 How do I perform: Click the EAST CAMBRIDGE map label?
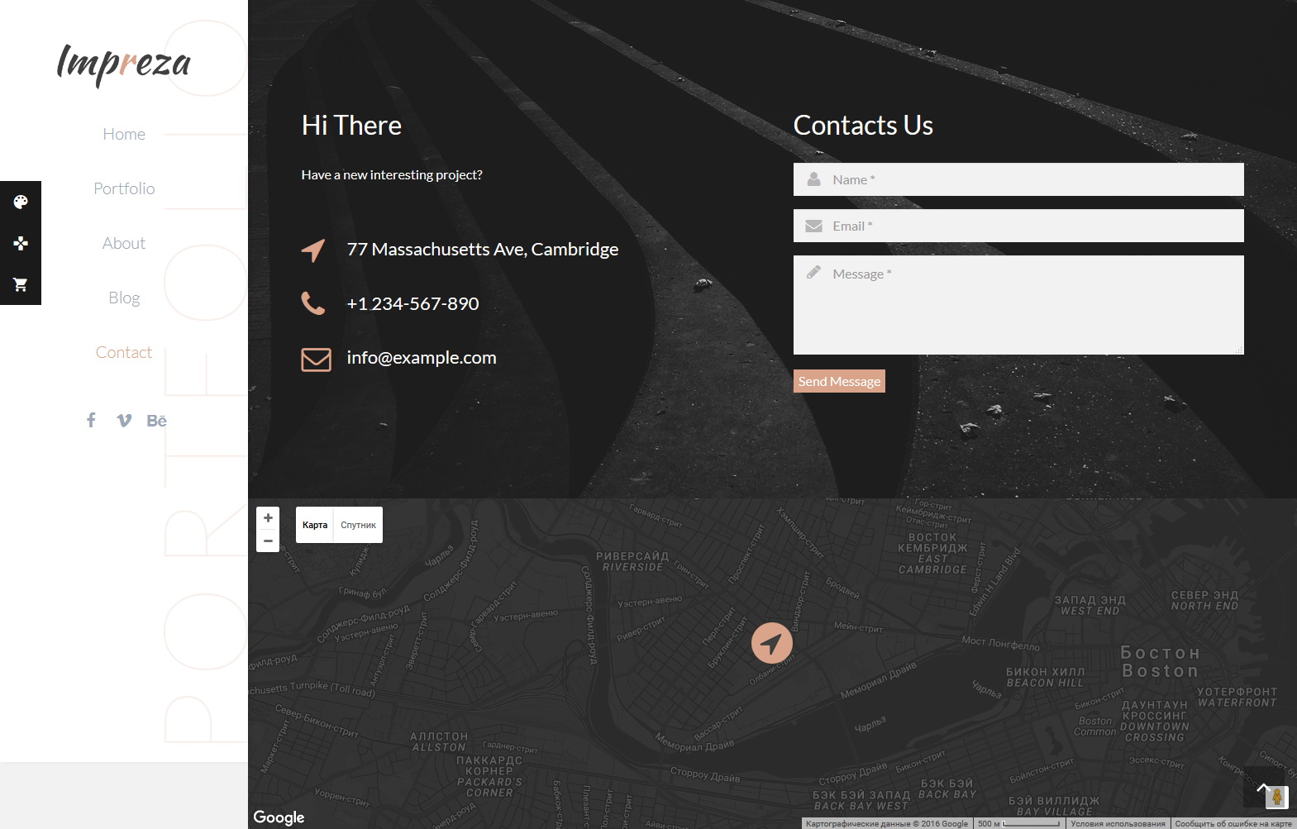click(932, 564)
